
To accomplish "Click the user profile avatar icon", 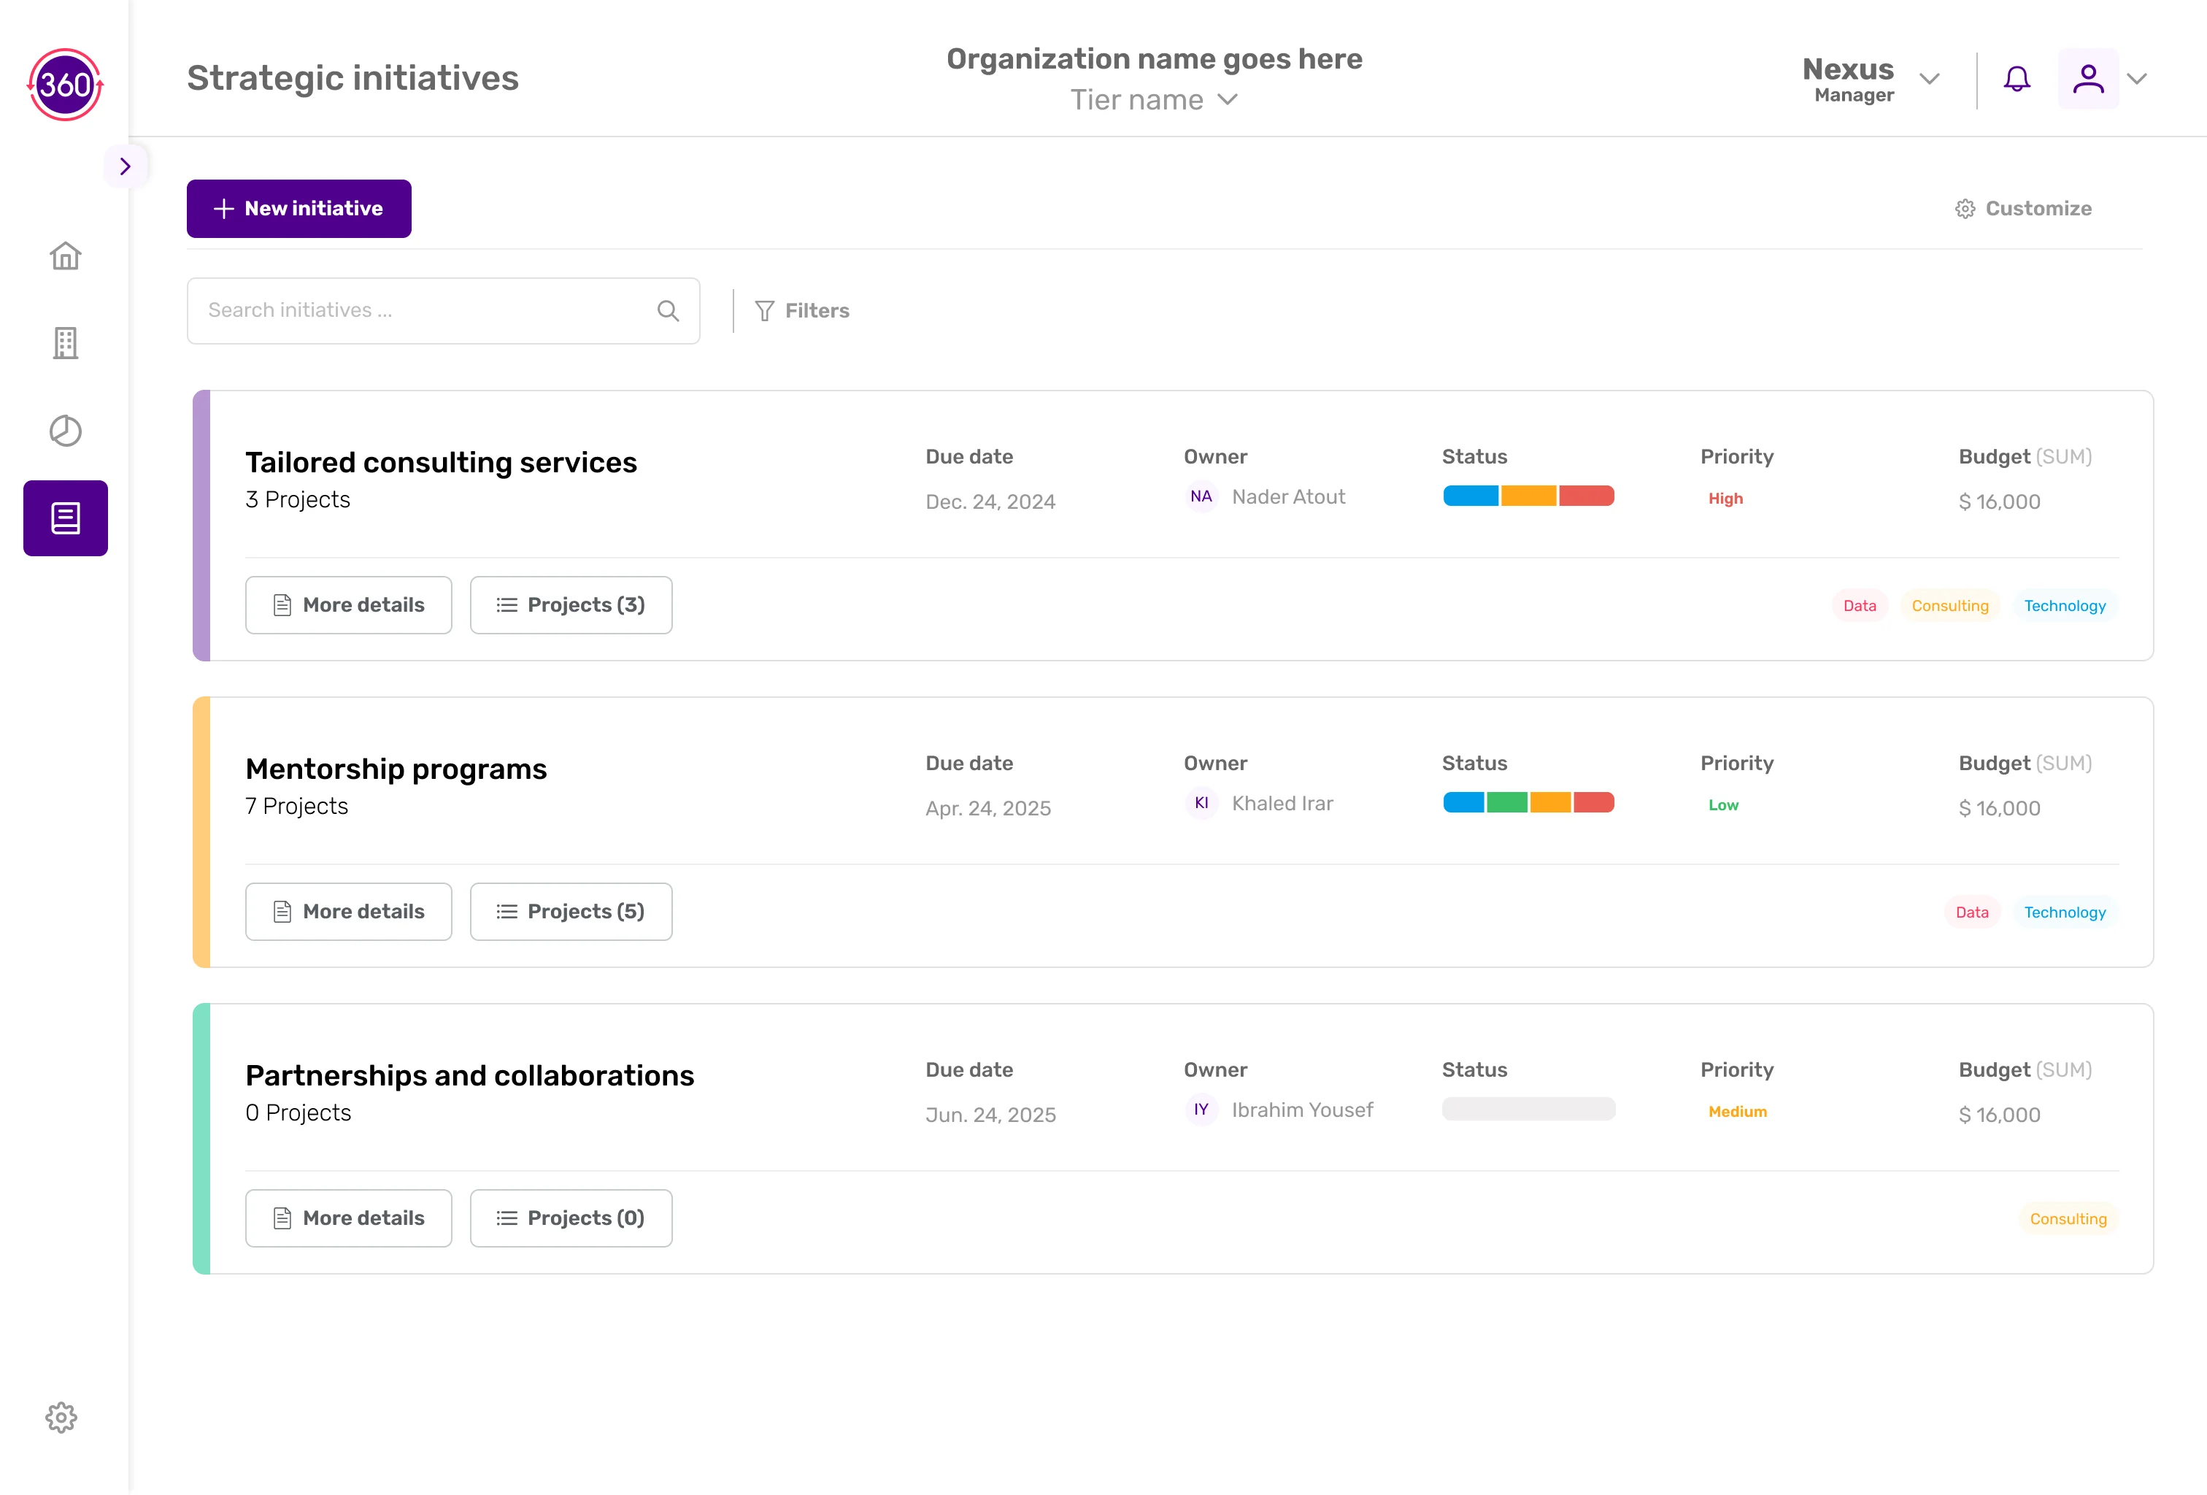I will click(2087, 79).
